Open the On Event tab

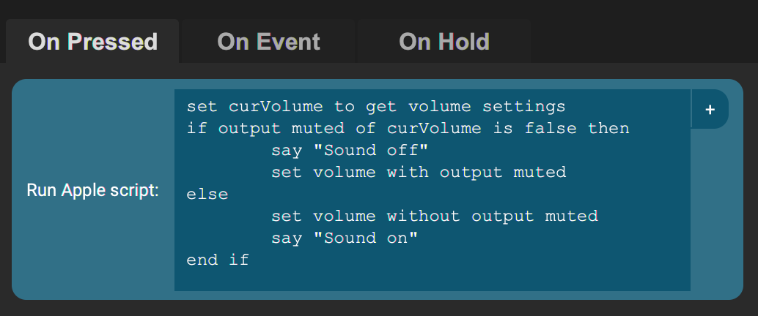[x=268, y=41]
